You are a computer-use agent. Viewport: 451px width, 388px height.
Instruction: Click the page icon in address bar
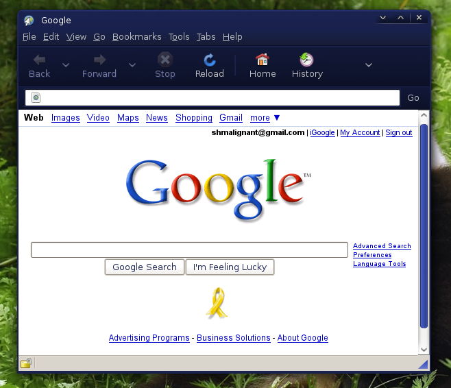pyautogui.click(x=36, y=97)
